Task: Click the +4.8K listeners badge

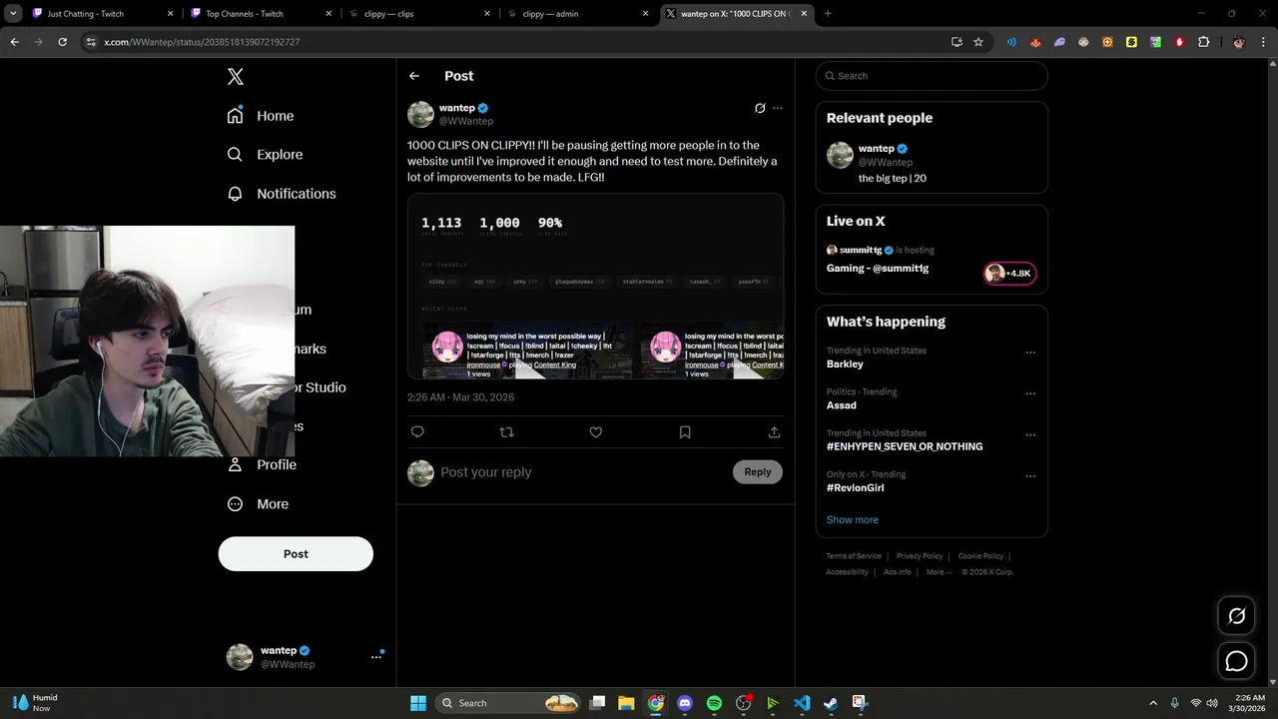Action: click(1010, 274)
